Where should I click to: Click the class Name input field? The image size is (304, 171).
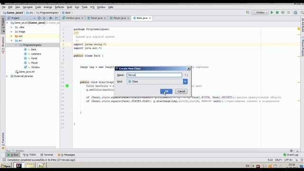(x=154, y=75)
